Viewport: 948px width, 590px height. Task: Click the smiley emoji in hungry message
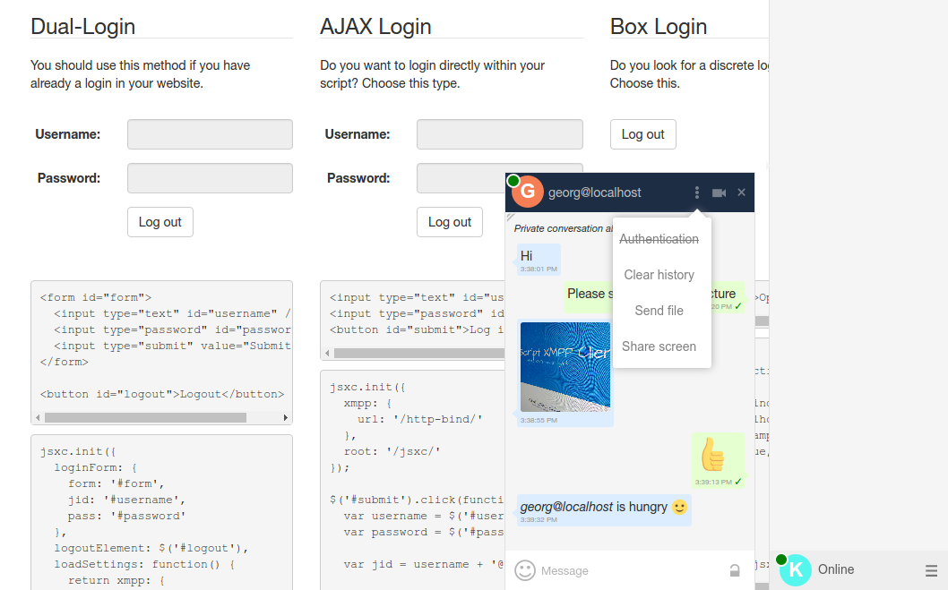pyautogui.click(x=679, y=507)
